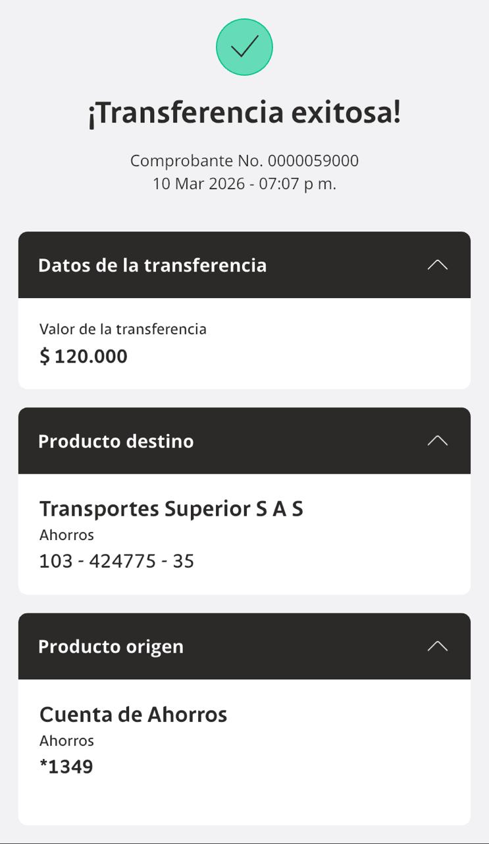The height and width of the screenshot is (844, 489).
Task: Tap the date 10 Mar 2026 line
Action: coord(244,184)
